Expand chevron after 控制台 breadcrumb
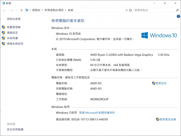 pos(42,10)
